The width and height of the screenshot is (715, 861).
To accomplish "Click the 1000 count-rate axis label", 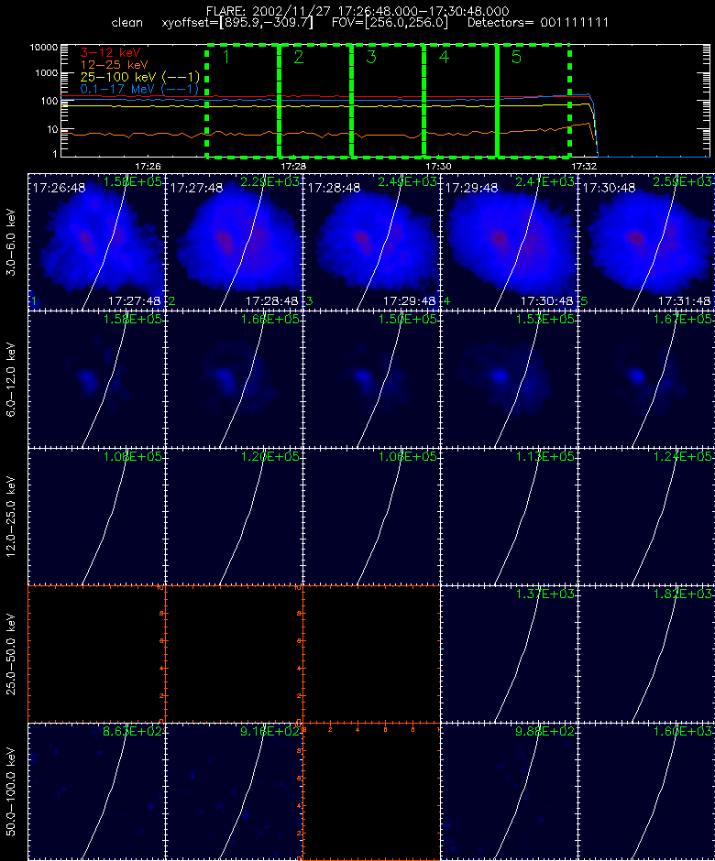I will click(46, 73).
